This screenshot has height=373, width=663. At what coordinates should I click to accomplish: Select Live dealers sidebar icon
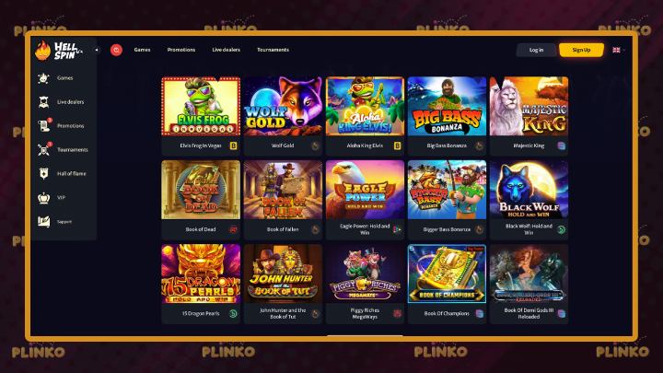(x=43, y=102)
